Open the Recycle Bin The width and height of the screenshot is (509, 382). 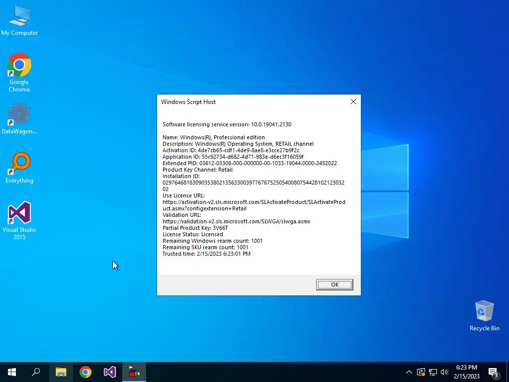point(484,316)
